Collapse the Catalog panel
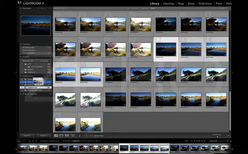Viewport: 248px width, 154px height. pos(21,44)
